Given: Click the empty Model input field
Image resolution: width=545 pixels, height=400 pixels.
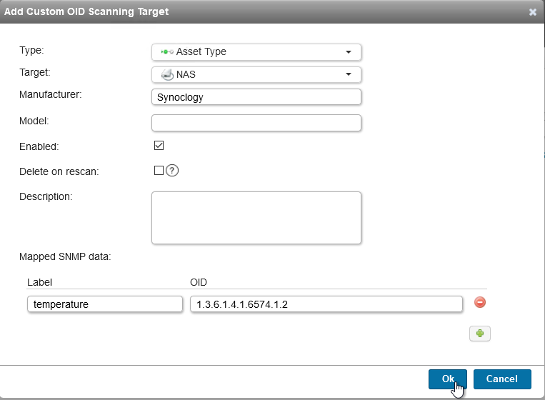Looking at the screenshot, I should coord(256,123).
